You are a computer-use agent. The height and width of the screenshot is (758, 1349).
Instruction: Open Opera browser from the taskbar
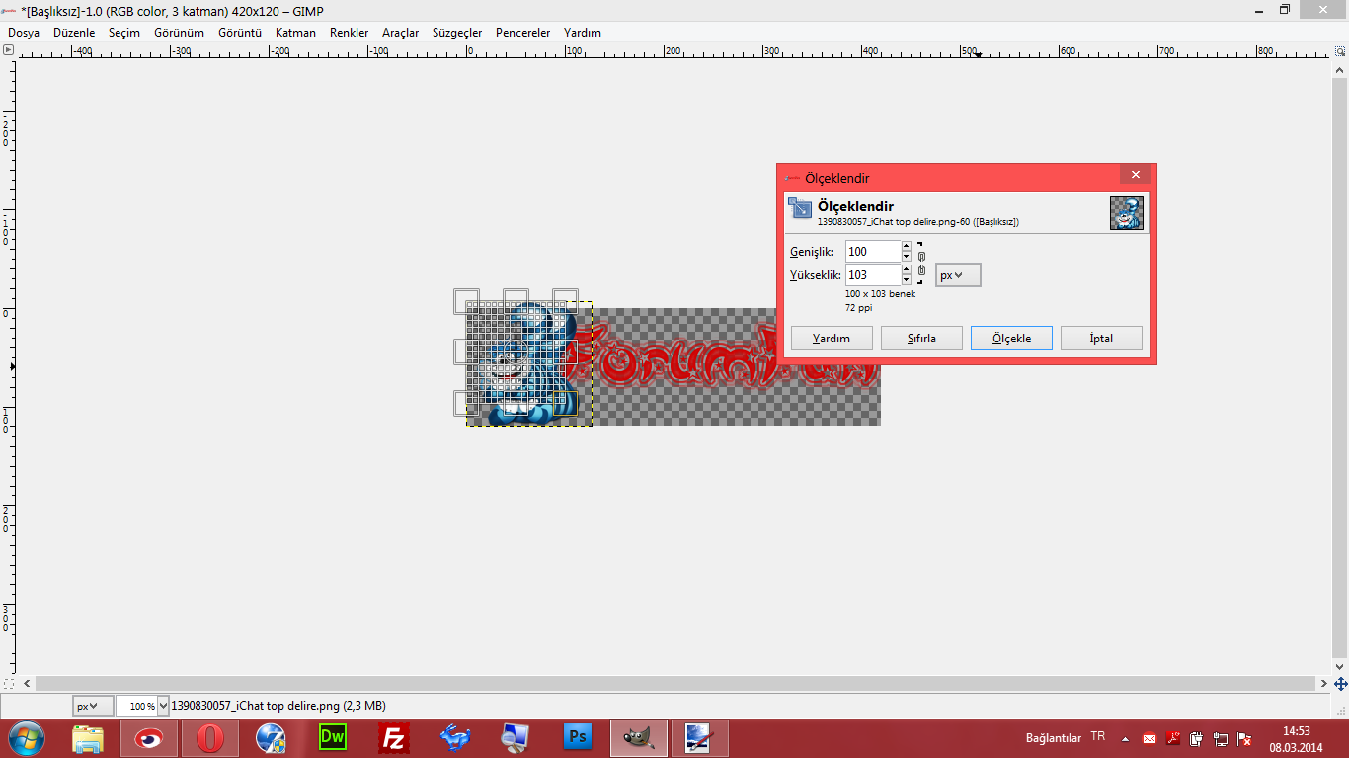(x=209, y=738)
